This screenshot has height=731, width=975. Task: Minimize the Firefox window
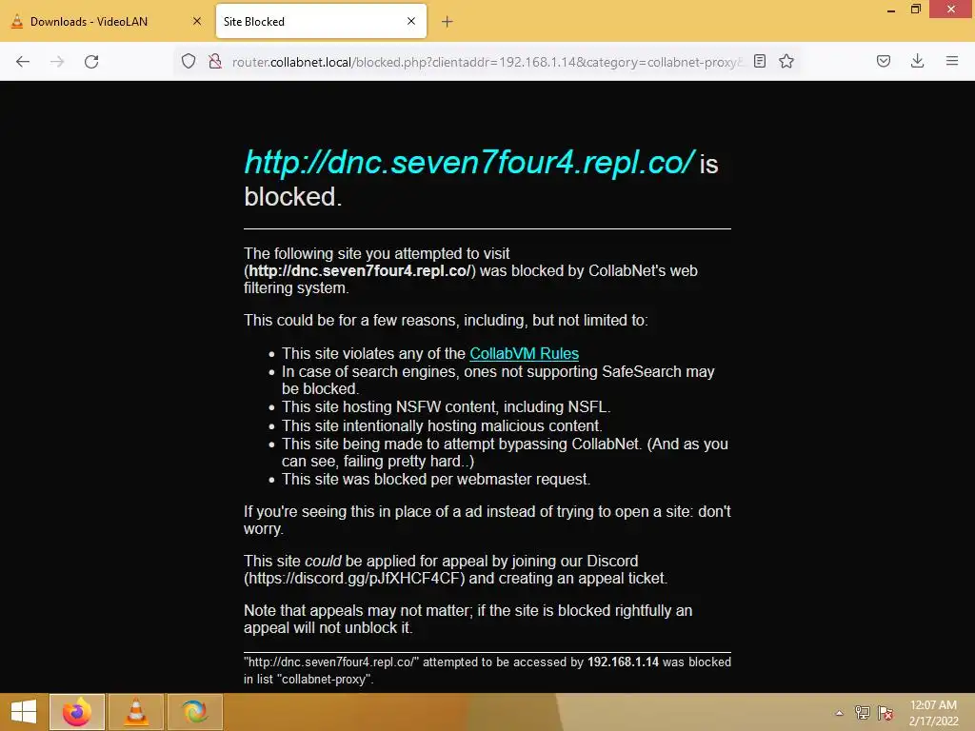coord(890,10)
